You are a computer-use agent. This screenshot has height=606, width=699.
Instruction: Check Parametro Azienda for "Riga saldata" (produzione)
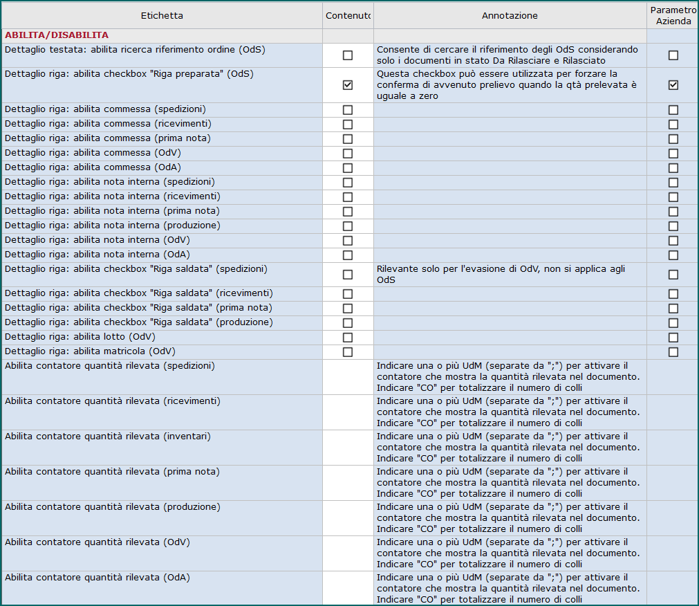[673, 323]
